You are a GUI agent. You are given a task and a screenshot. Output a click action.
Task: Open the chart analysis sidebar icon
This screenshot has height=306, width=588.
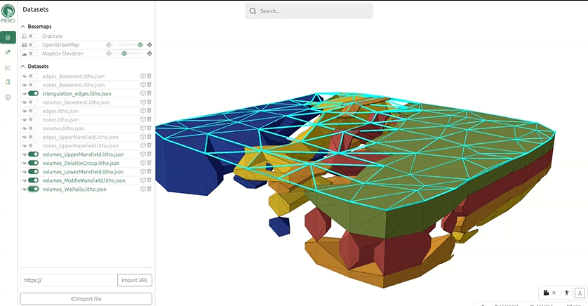[x=8, y=67]
